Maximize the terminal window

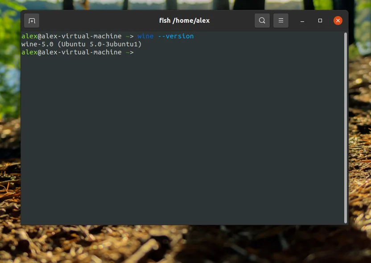[320, 21]
